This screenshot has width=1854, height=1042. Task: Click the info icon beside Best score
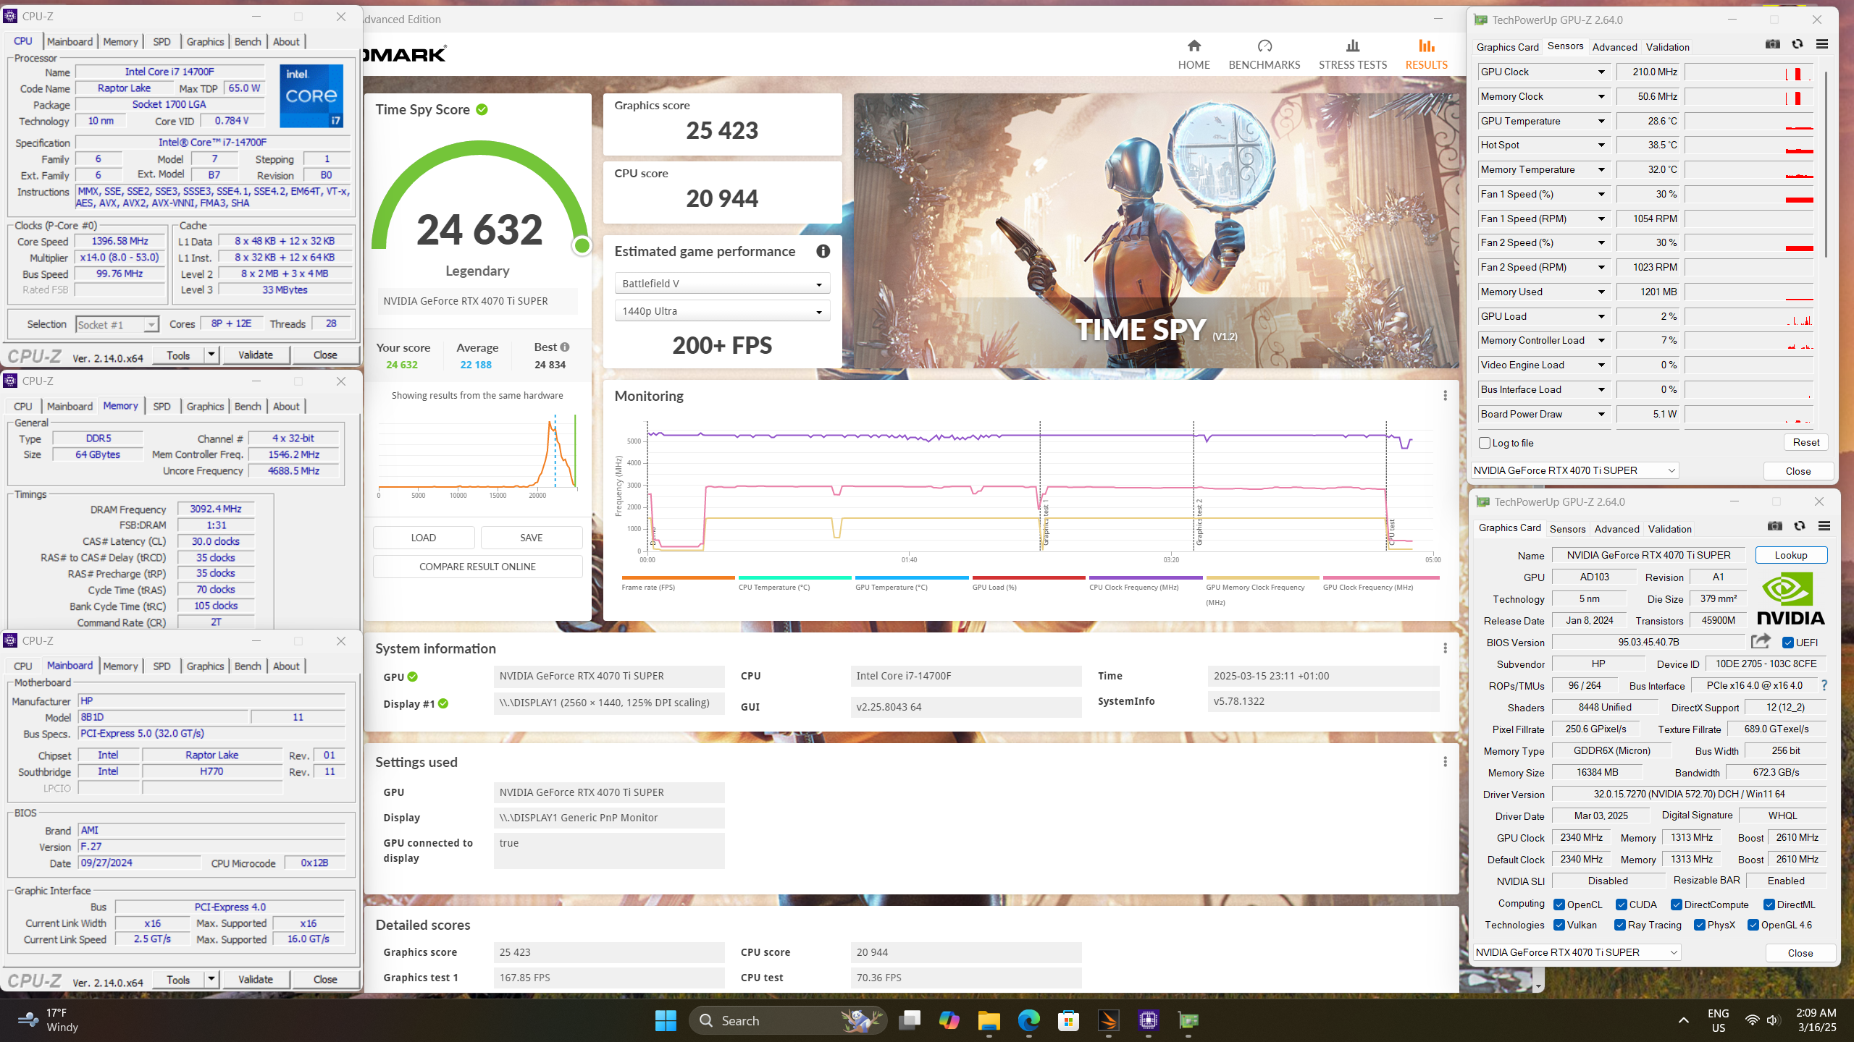[565, 347]
